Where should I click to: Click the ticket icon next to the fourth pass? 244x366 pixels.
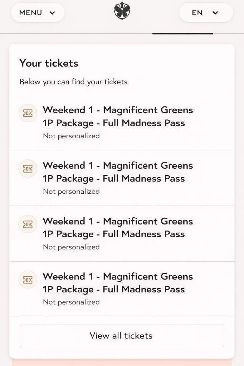click(28, 280)
